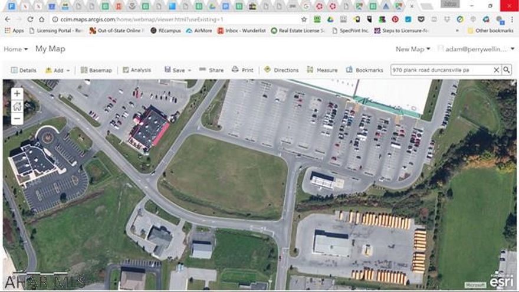Bookmark this page with star icon
This screenshot has width=519, height=292.
(304, 19)
